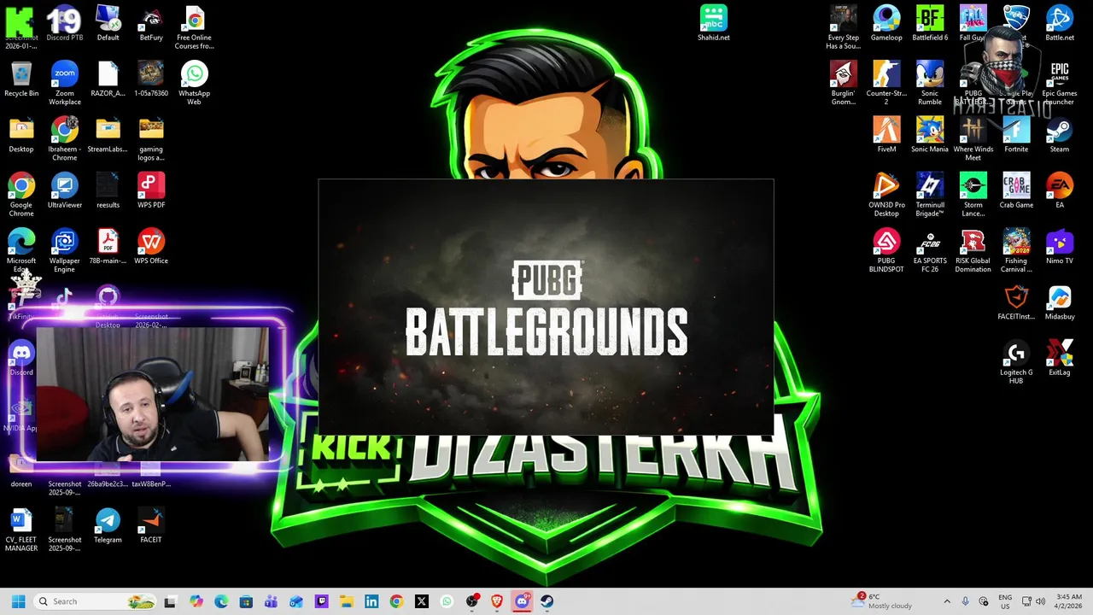This screenshot has width=1093, height=615.
Task: Launch RISK Global Domination shortcut
Action: pyautogui.click(x=973, y=251)
